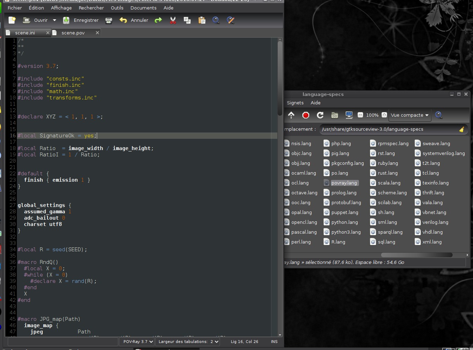Screen dimensions: 473x350
Task: Click the green redo arrow
Action: pos(158,20)
